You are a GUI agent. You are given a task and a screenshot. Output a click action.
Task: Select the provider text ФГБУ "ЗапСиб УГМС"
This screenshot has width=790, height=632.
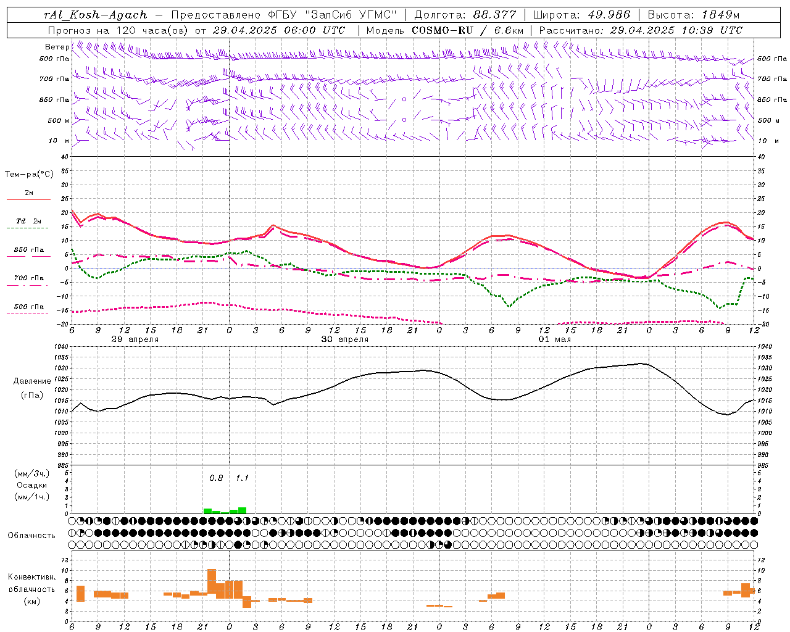(332, 15)
